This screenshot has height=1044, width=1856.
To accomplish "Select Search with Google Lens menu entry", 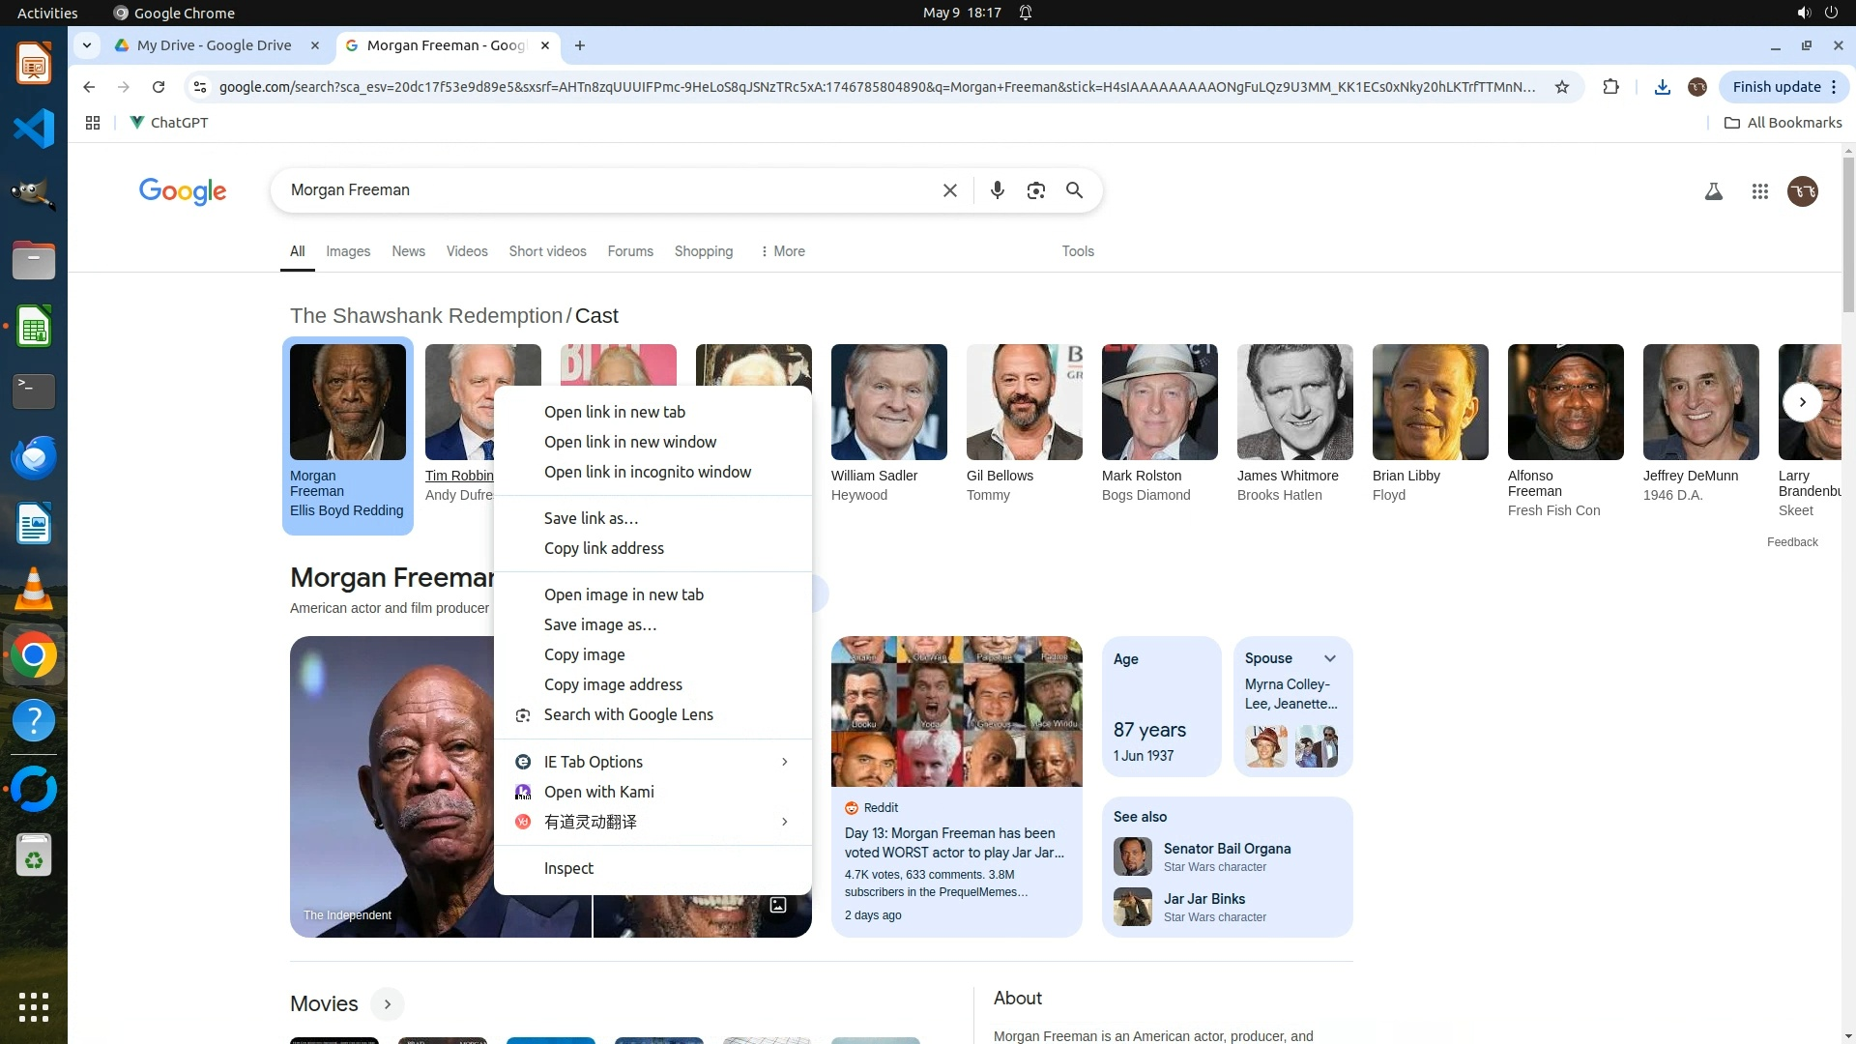I will (x=628, y=714).
